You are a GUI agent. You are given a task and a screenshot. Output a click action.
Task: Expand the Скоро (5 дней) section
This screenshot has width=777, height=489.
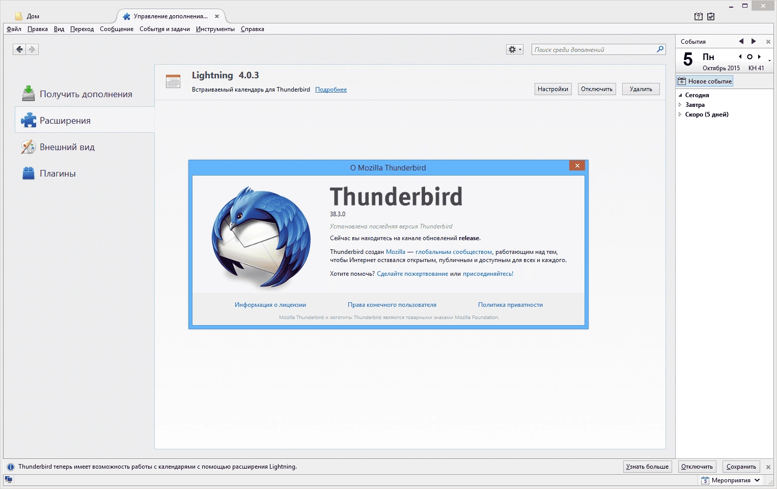coord(680,114)
